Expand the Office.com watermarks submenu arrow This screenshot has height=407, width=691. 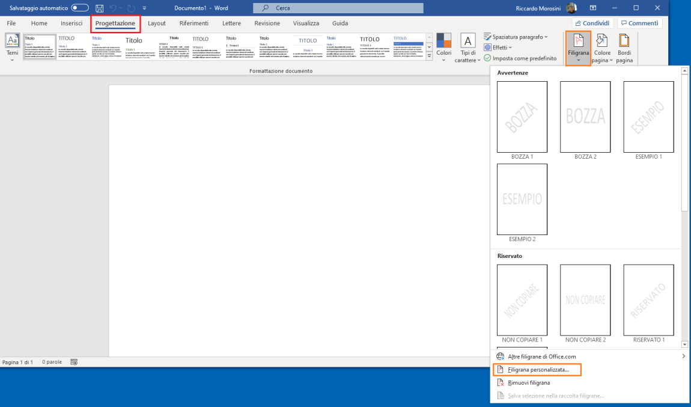point(684,357)
